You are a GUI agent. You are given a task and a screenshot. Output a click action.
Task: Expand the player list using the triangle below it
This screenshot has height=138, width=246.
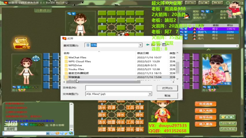click(x=208, y=49)
